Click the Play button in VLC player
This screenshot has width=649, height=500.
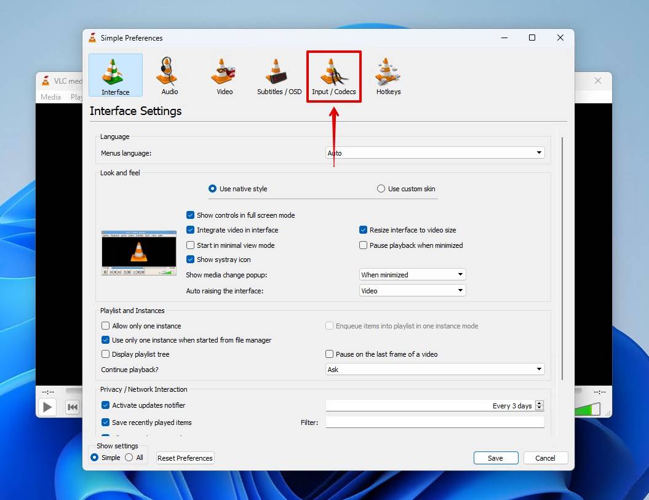coord(47,407)
